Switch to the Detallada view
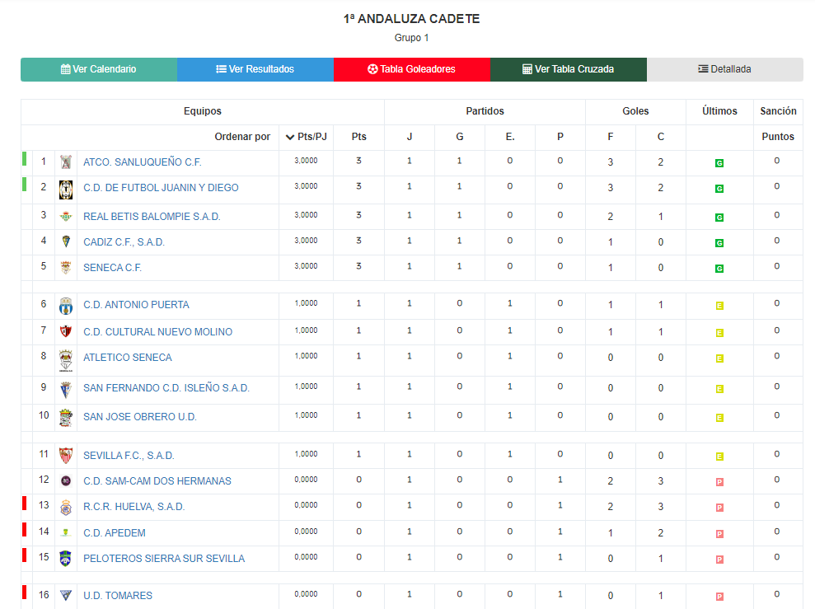Viewport: 815px width, 609px height. tap(724, 69)
